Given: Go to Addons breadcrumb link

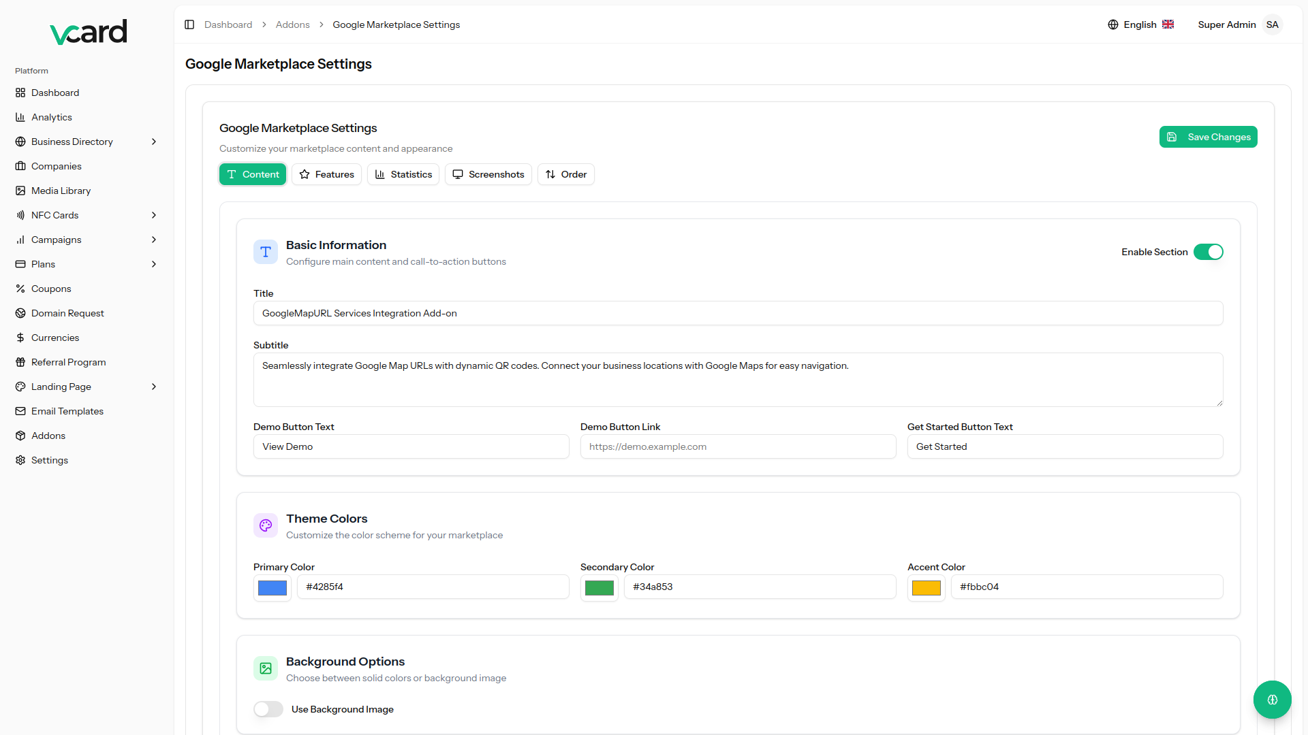Looking at the screenshot, I should coord(292,24).
